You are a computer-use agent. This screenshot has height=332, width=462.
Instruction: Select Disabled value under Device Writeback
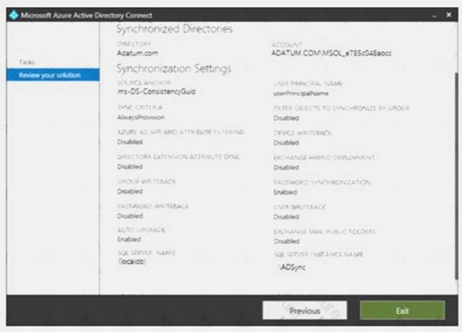coord(286,143)
